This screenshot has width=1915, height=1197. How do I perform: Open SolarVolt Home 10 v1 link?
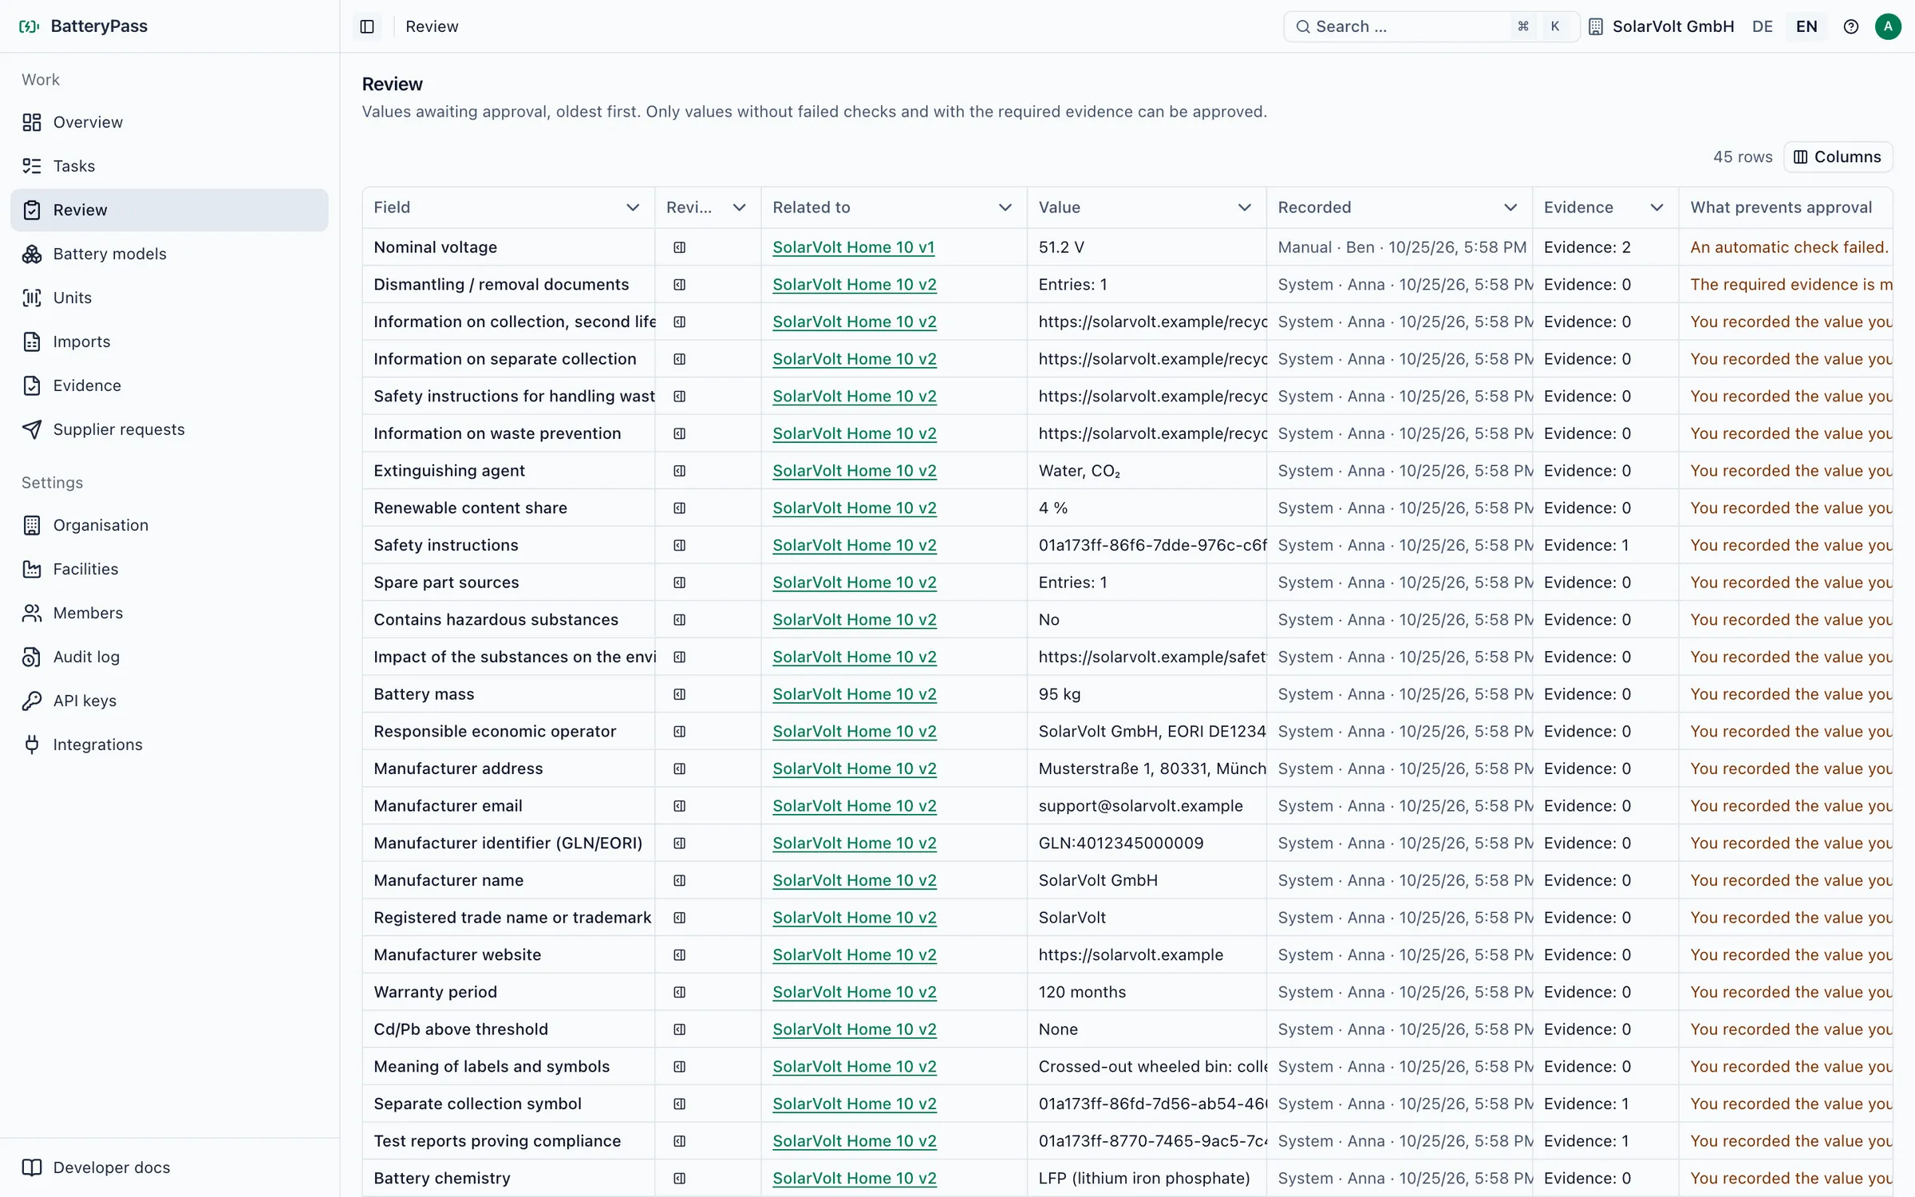[853, 247]
